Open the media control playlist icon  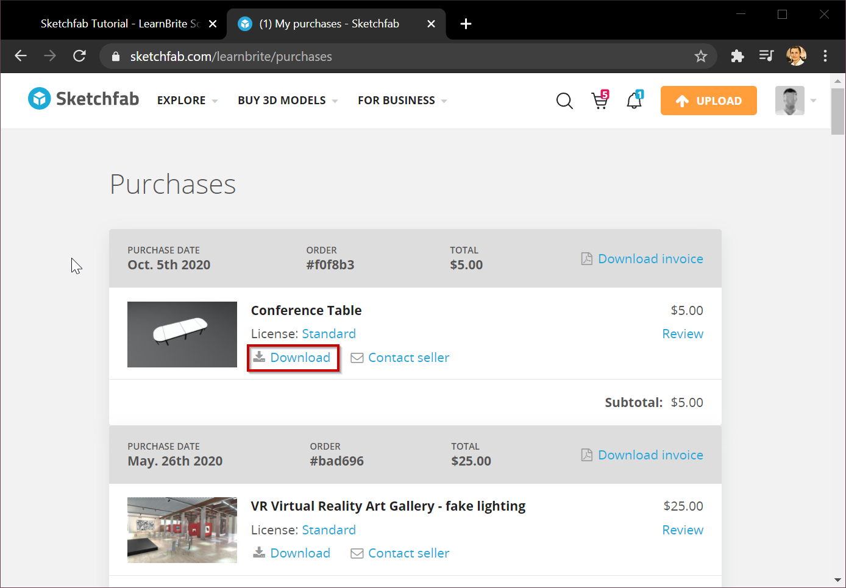(766, 56)
